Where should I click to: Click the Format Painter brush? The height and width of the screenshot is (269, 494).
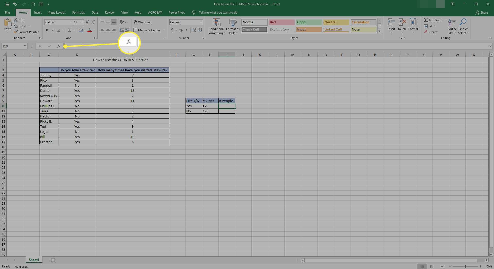point(26,32)
